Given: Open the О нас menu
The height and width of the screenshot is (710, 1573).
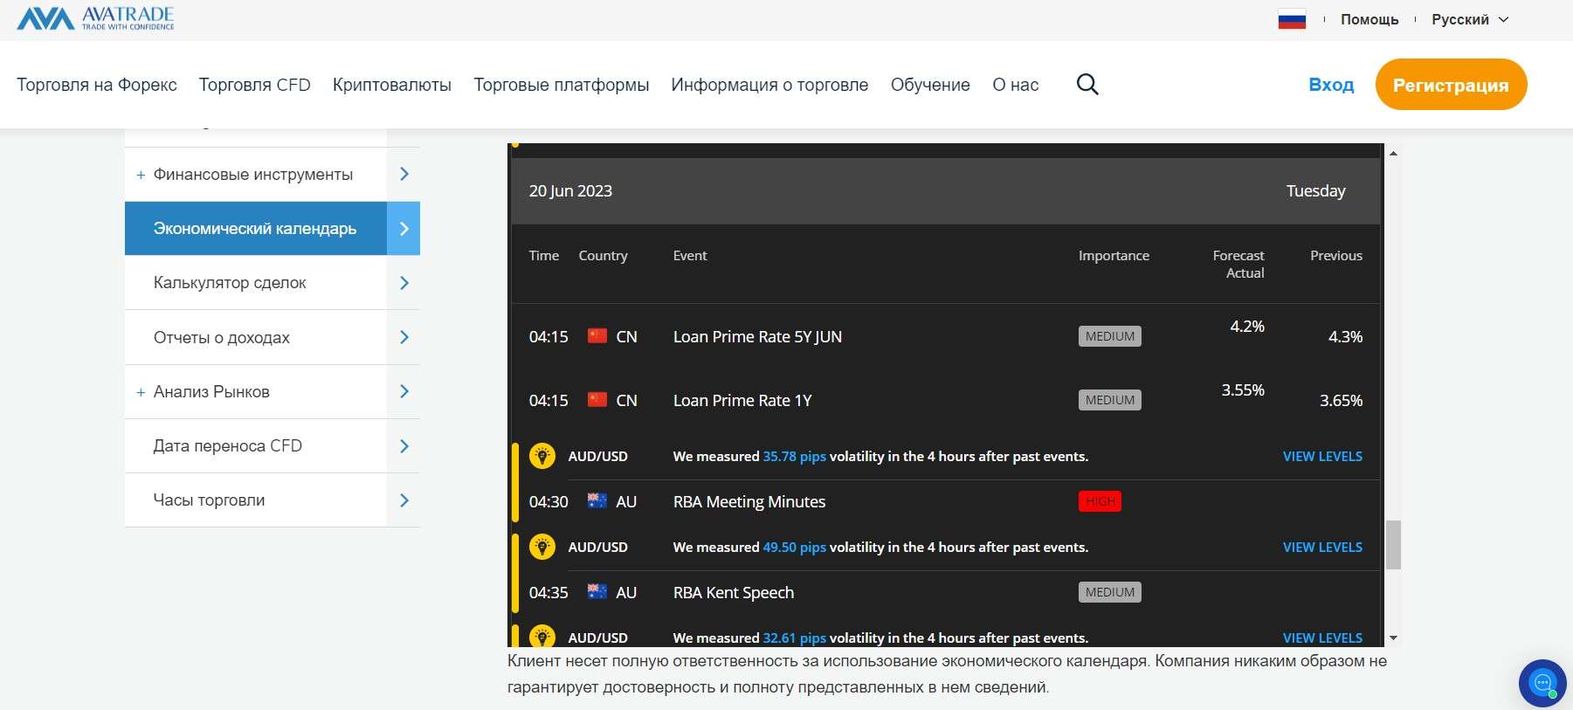Looking at the screenshot, I should (x=1016, y=85).
